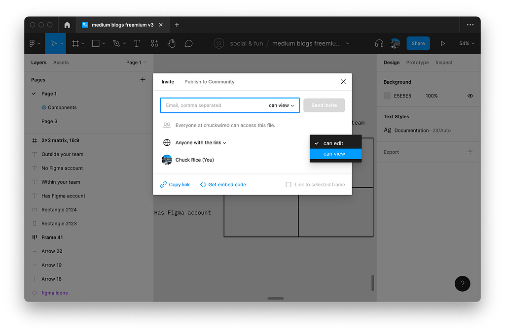The width and height of the screenshot is (505, 334).
Task: Click Chuck Rice's avatar in dialog
Action: [x=167, y=160]
